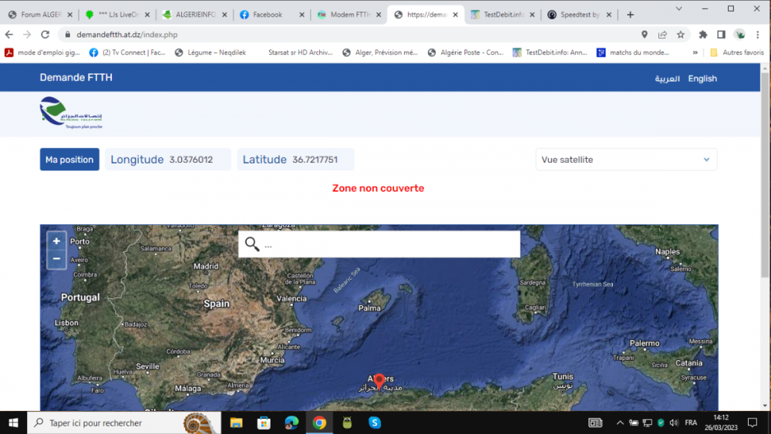
Task: Bookmark this page with the star icon
Action: click(x=681, y=35)
